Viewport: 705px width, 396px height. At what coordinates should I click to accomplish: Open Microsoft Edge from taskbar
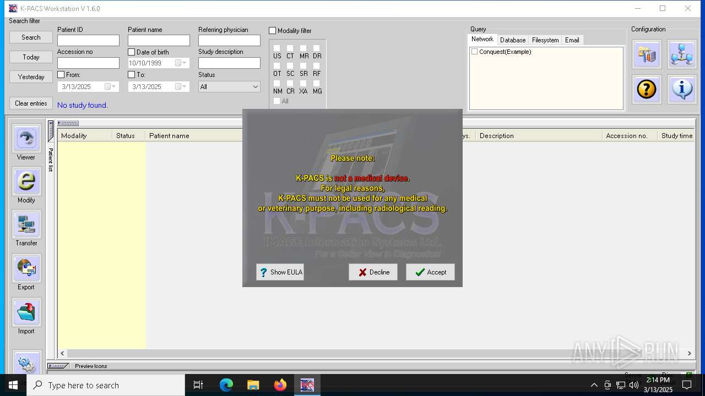[x=226, y=385]
